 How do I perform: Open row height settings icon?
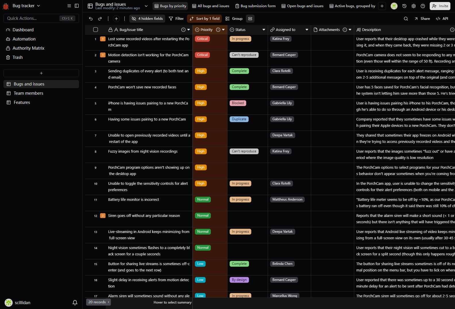pyautogui.click(x=250, y=19)
